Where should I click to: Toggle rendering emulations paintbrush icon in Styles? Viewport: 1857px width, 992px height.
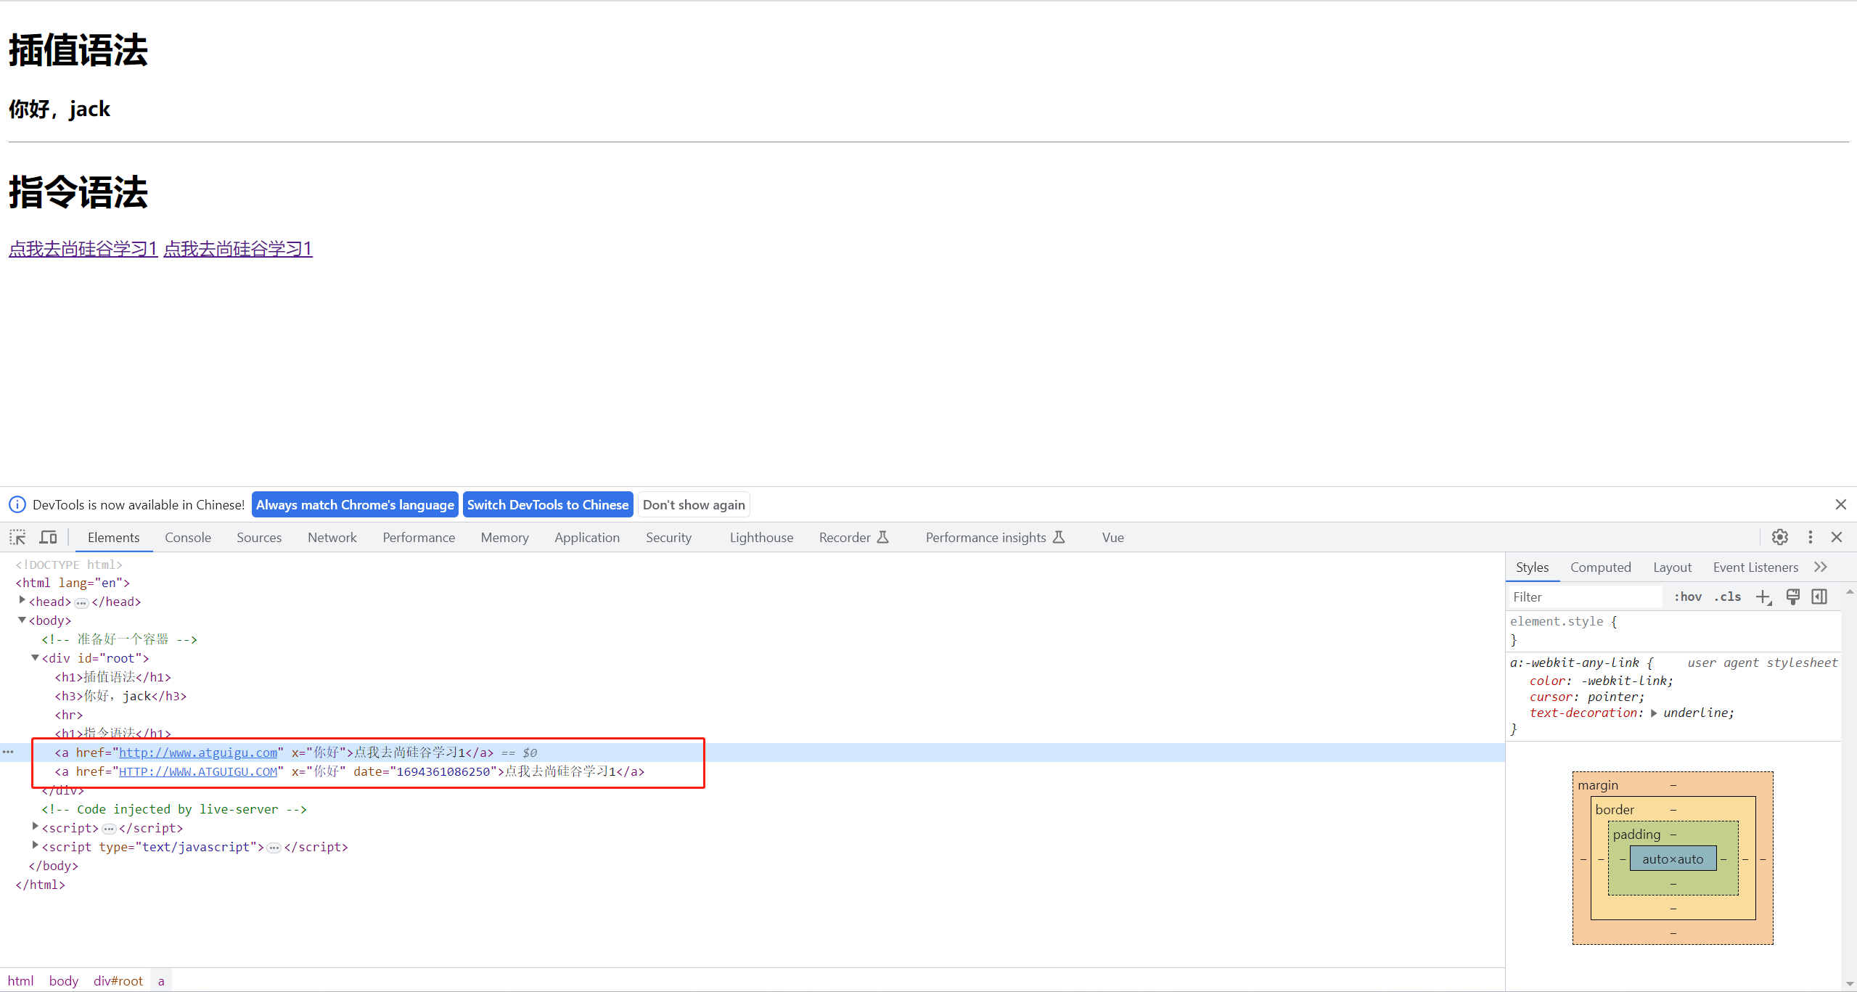(1793, 597)
